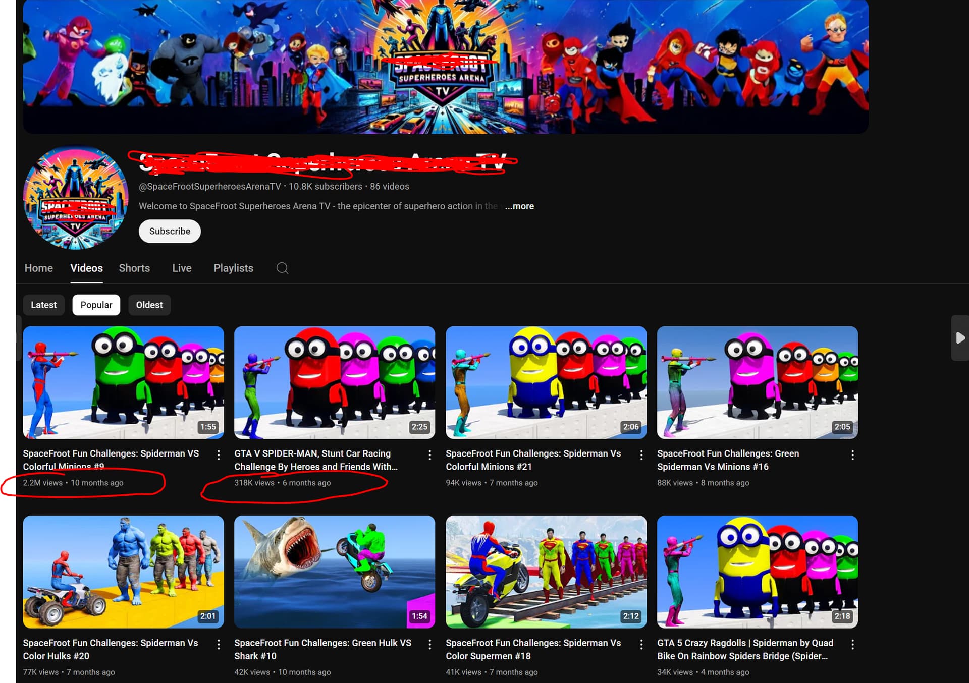Click the channel search magnifier icon
Viewport: 969px width, 683px height.
point(282,268)
